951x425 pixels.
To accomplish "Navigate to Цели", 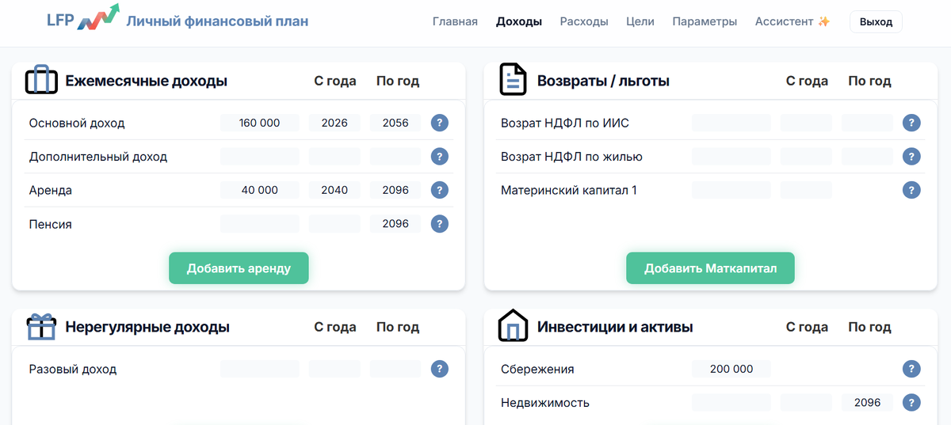I will point(640,21).
